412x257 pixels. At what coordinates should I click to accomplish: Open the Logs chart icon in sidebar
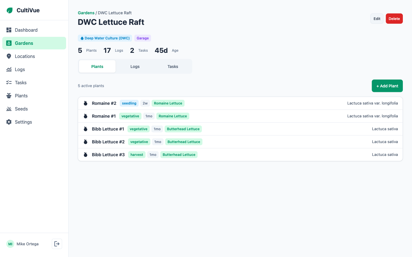[9, 69]
